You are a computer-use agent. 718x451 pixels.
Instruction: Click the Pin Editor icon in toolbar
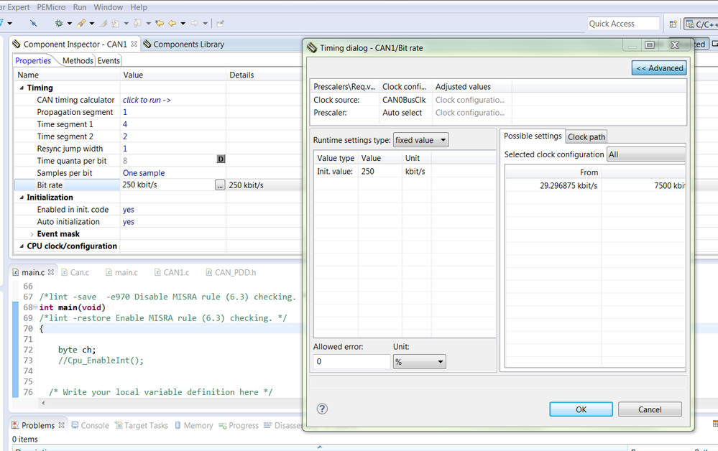click(x=220, y=23)
